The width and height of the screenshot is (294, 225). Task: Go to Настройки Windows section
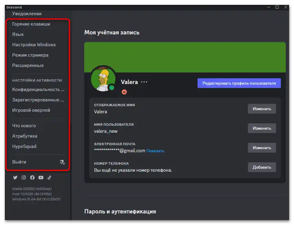tap(34, 44)
